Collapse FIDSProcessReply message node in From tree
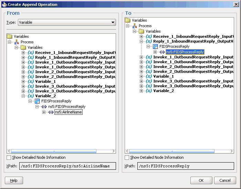This screenshot has width=241, height=189. pyautogui.click(x=30, y=101)
